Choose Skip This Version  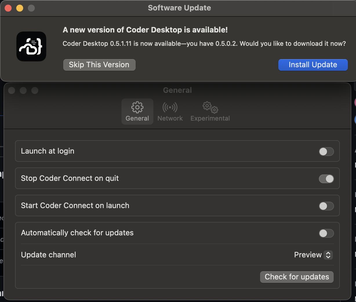click(99, 65)
